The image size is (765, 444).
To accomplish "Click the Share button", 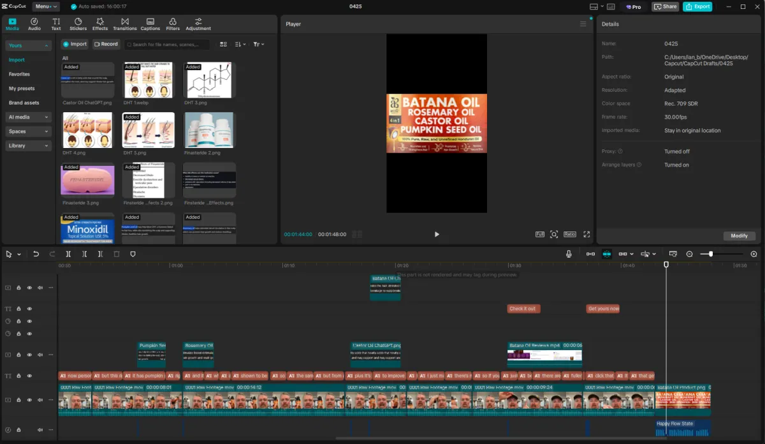I will (666, 6).
